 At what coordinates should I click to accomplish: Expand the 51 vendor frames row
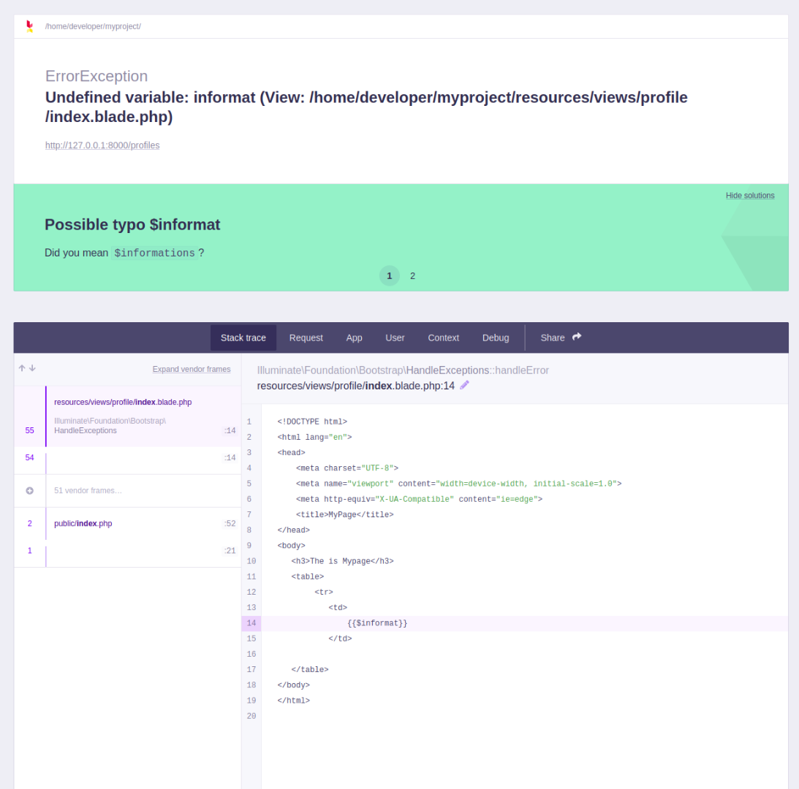88,491
